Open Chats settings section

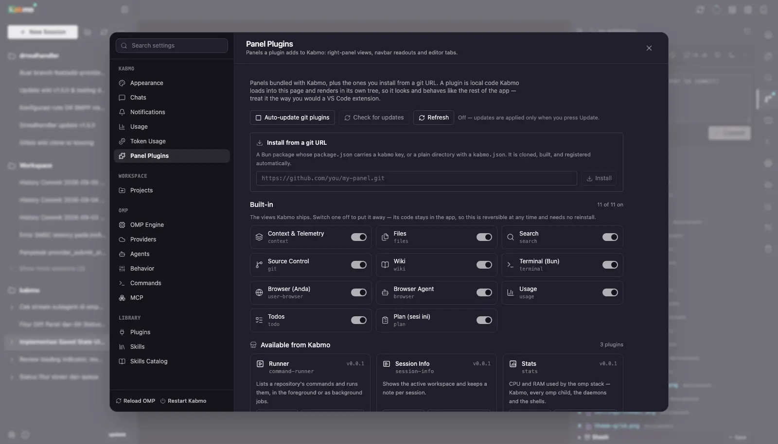click(172, 98)
